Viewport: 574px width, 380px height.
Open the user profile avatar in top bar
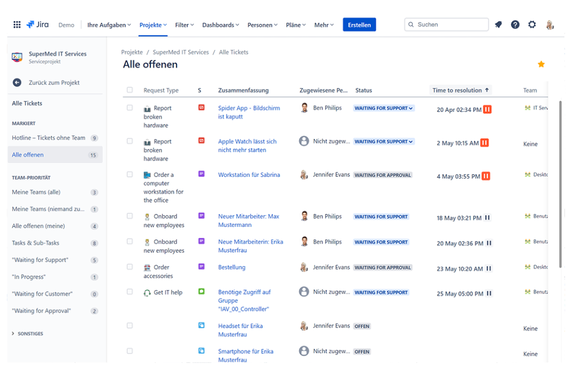(550, 25)
